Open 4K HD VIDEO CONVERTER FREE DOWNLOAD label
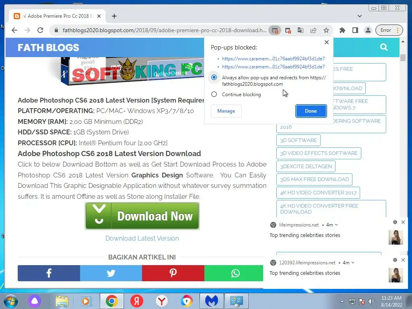 click(x=331, y=209)
